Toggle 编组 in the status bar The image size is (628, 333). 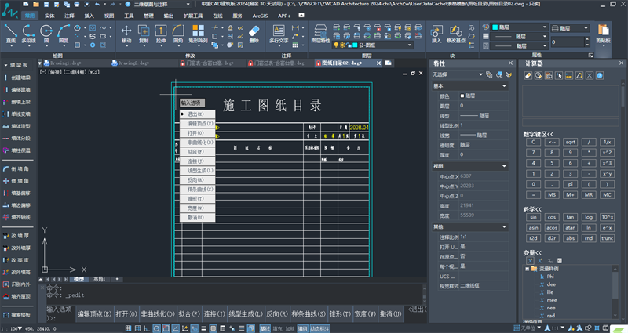coord(302,328)
